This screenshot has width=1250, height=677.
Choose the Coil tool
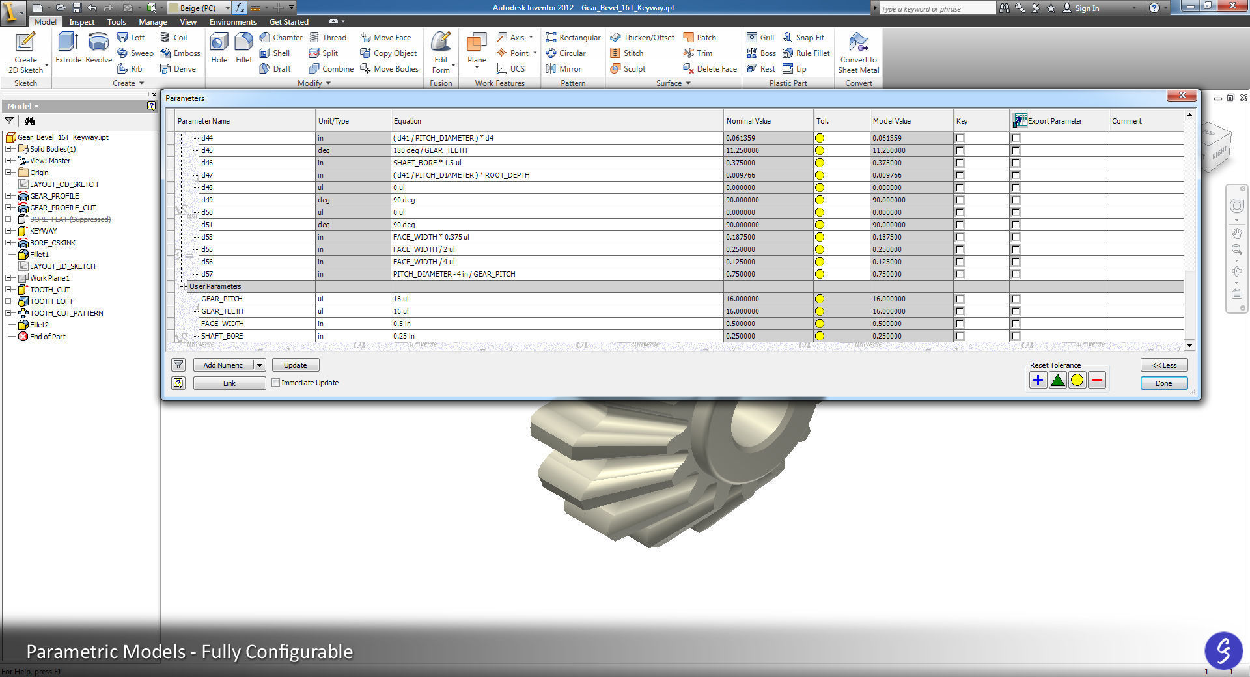173,37
